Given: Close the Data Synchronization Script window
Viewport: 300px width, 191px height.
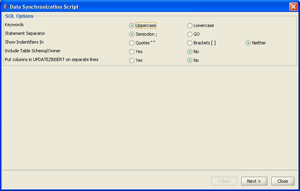Looking at the screenshot, I should [x=293, y=7].
